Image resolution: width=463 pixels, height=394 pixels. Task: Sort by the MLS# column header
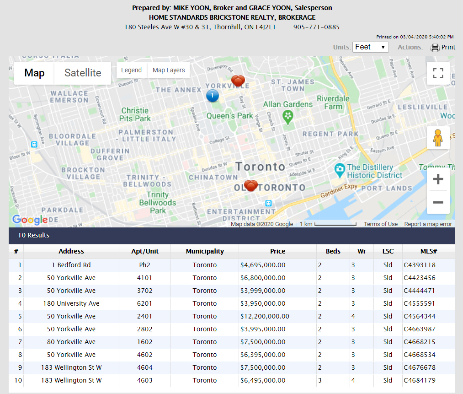pyautogui.click(x=428, y=251)
